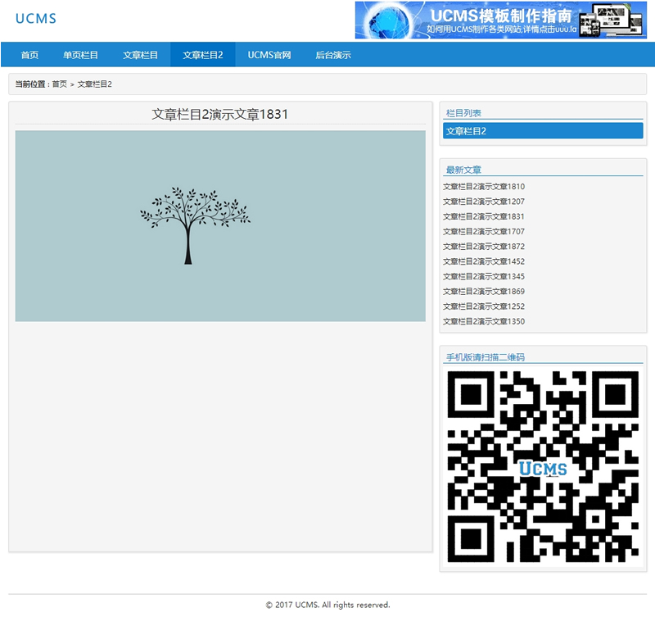Screen dimensions: 655x617
Task: Click the mobile version QR code
Action: [543, 467]
